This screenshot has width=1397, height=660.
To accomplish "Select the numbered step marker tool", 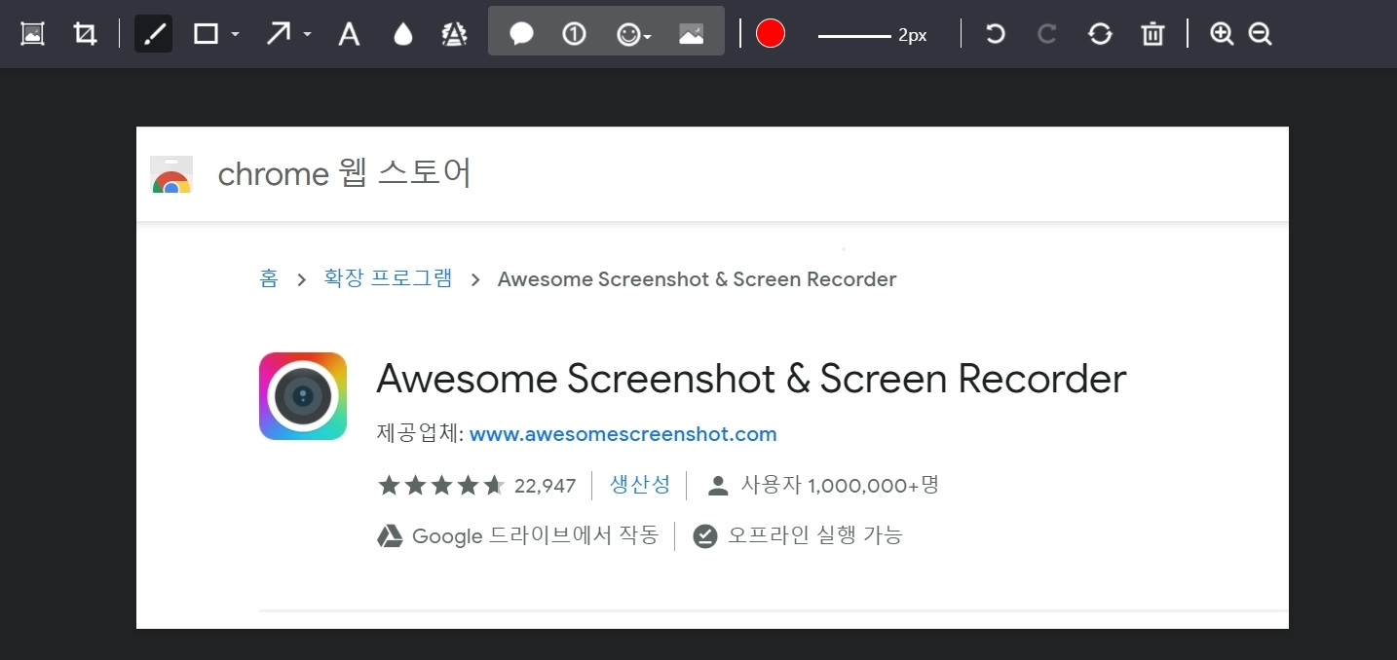I will pos(574,35).
